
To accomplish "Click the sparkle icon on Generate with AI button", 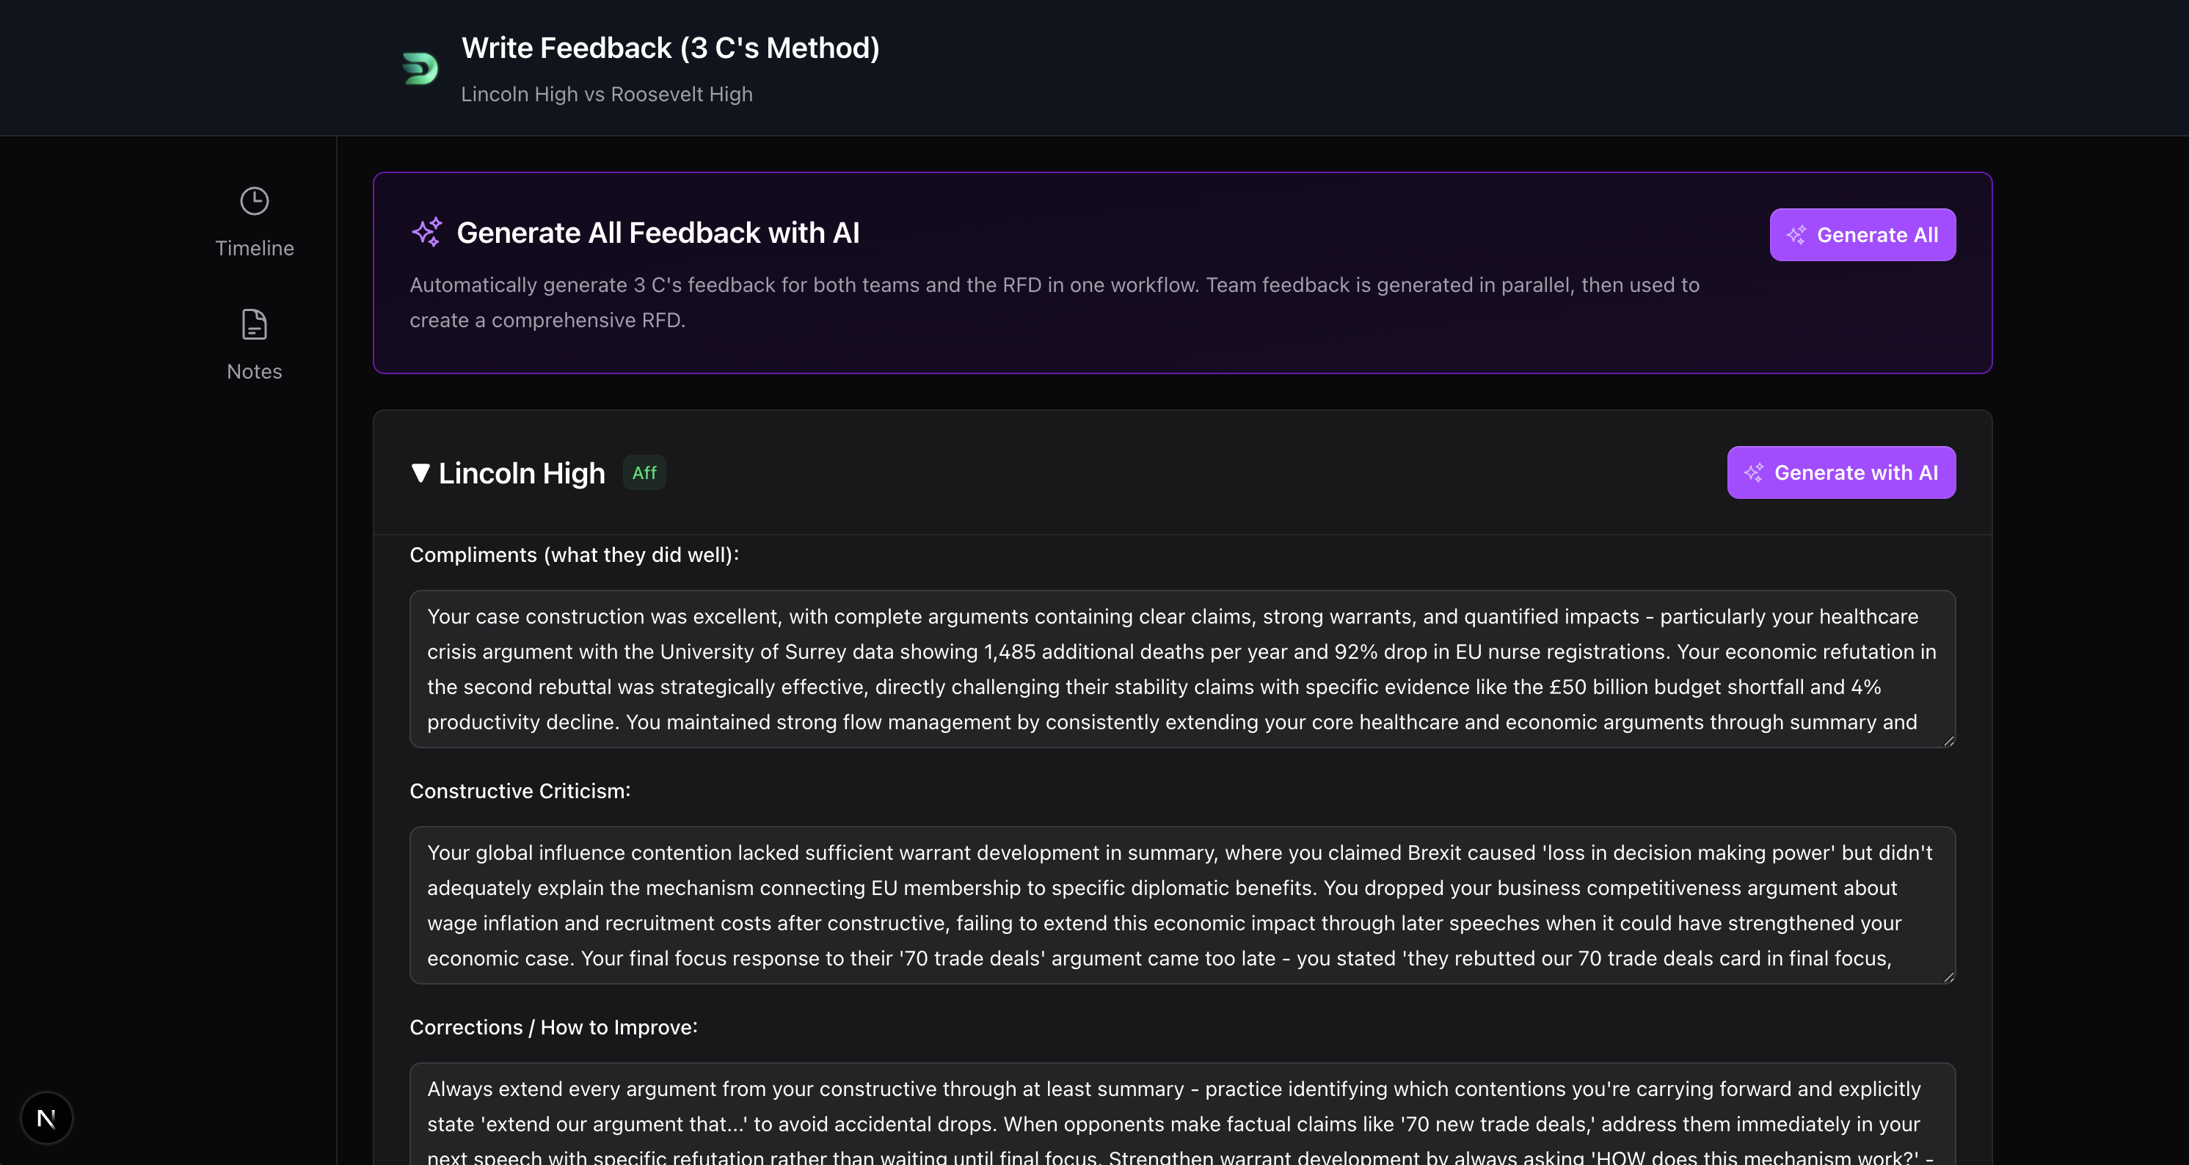I will click(x=1754, y=472).
